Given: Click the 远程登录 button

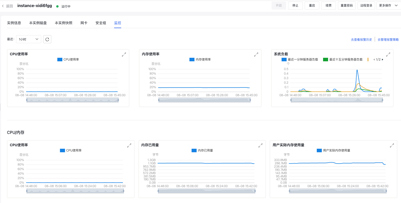Looking at the screenshot, I should click(366, 6).
